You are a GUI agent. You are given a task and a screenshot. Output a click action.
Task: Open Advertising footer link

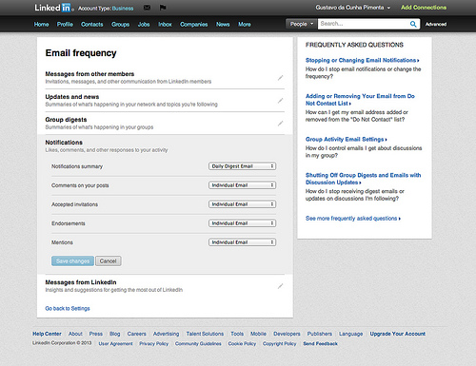(x=167, y=334)
